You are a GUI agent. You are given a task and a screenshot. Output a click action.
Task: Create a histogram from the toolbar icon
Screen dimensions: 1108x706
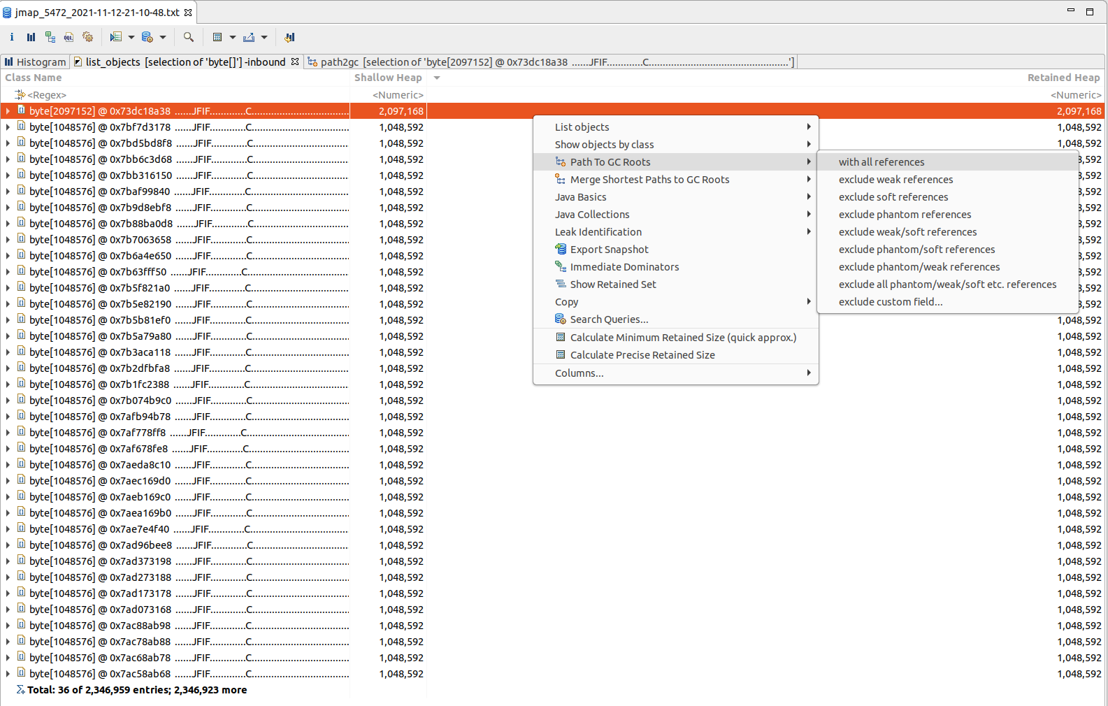(31, 37)
